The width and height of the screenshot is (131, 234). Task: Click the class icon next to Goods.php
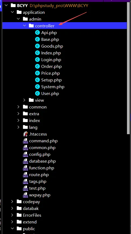point(37,46)
